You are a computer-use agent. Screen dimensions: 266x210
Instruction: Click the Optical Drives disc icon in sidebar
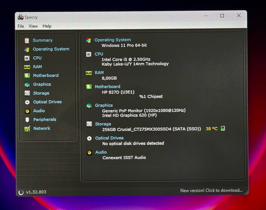click(x=27, y=102)
